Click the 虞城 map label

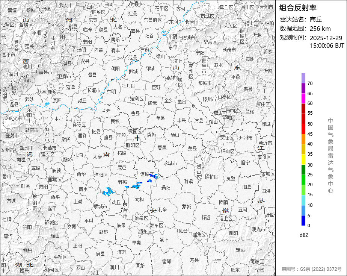pos(152,135)
